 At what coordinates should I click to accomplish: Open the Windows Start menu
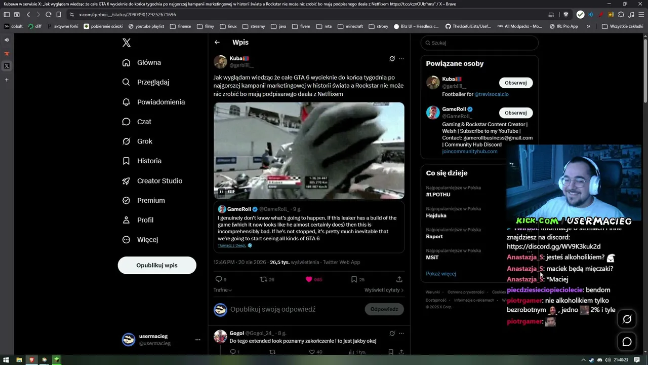pyautogui.click(x=7, y=360)
